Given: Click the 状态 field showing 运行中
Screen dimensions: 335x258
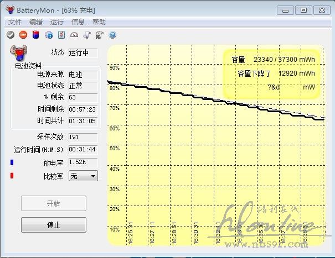Looking at the screenshot, I should (x=83, y=52).
